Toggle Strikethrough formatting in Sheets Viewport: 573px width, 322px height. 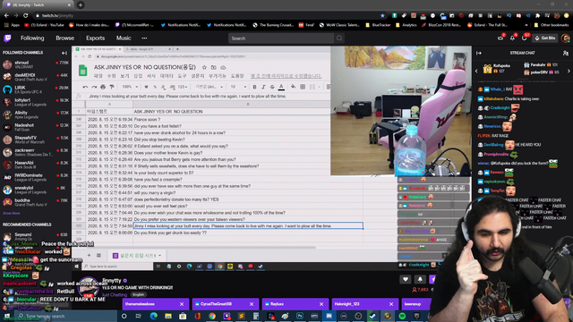click(272, 87)
